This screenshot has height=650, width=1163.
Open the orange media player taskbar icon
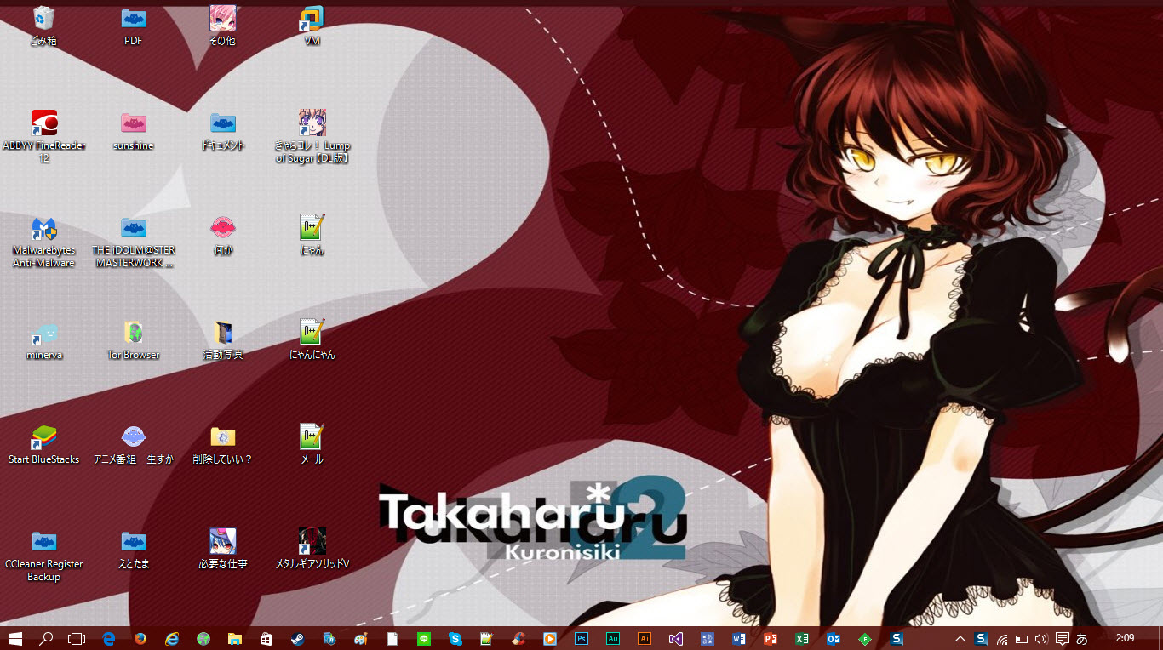(x=550, y=638)
